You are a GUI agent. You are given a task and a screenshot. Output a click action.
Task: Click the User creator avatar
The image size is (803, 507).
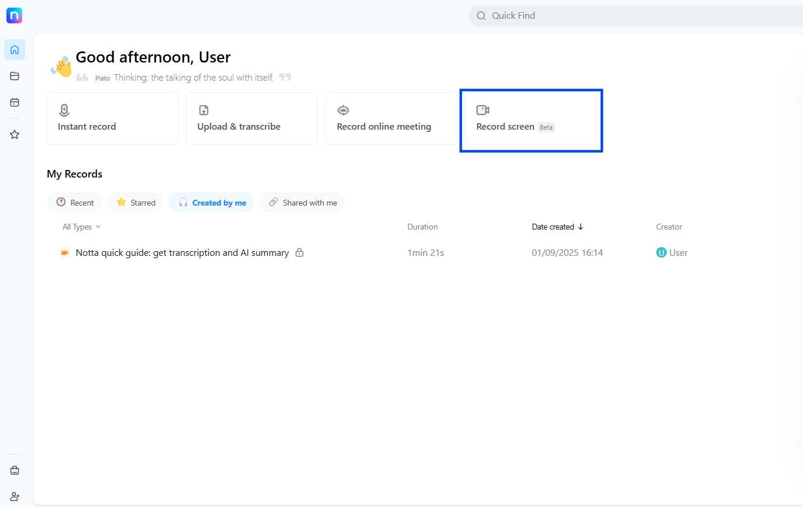pyautogui.click(x=661, y=253)
